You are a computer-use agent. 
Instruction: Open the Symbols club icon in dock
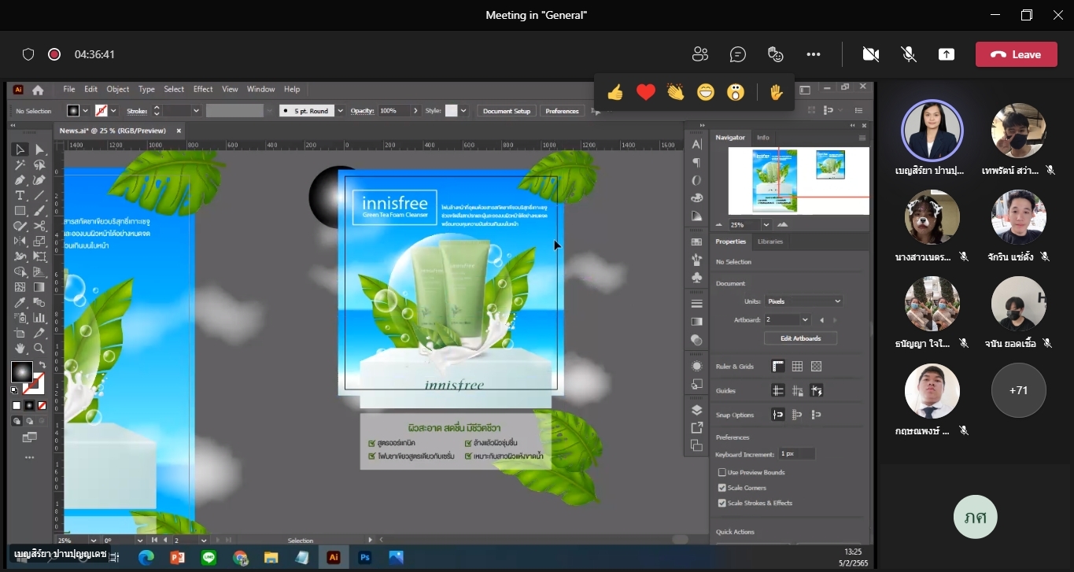pyautogui.click(x=696, y=278)
